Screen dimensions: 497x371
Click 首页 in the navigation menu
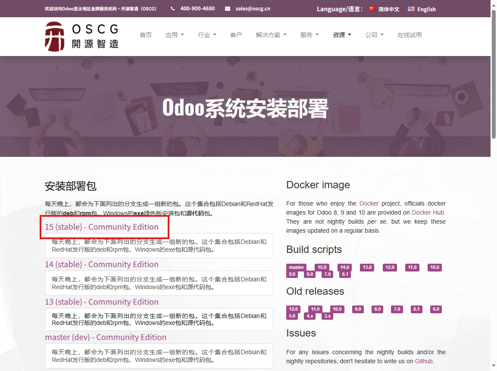pyautogui.click(x=146, y=35)
